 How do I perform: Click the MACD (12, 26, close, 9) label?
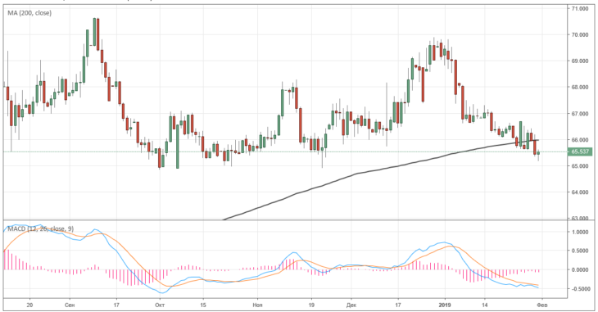[41, 228]
